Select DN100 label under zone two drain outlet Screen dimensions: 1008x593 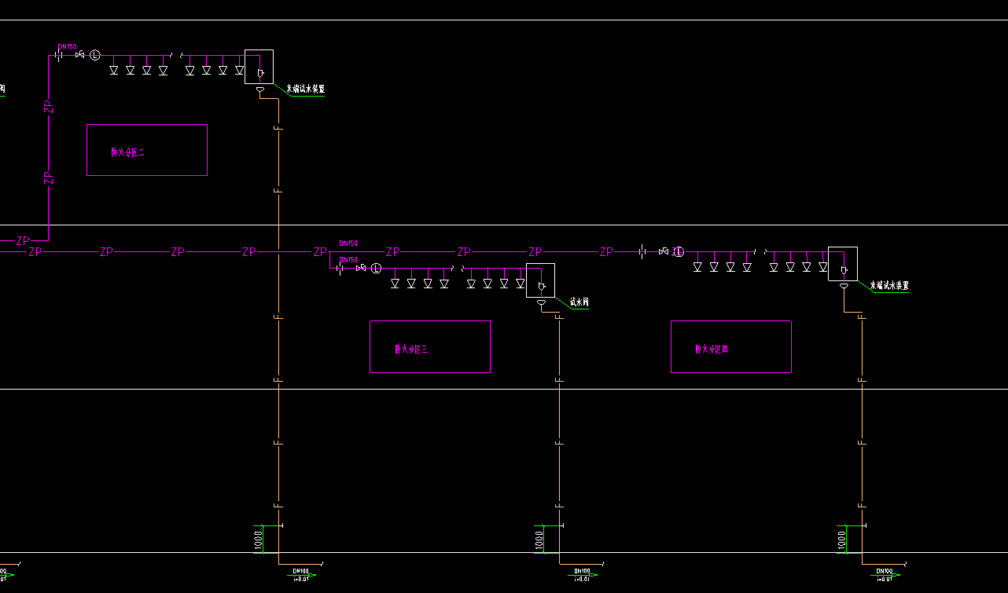[300, 571]
